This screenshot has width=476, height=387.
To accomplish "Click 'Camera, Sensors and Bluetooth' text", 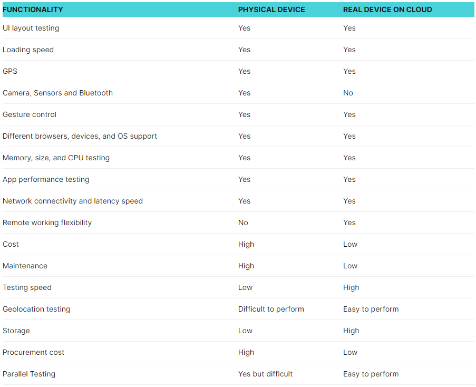I will click(57, 93).
